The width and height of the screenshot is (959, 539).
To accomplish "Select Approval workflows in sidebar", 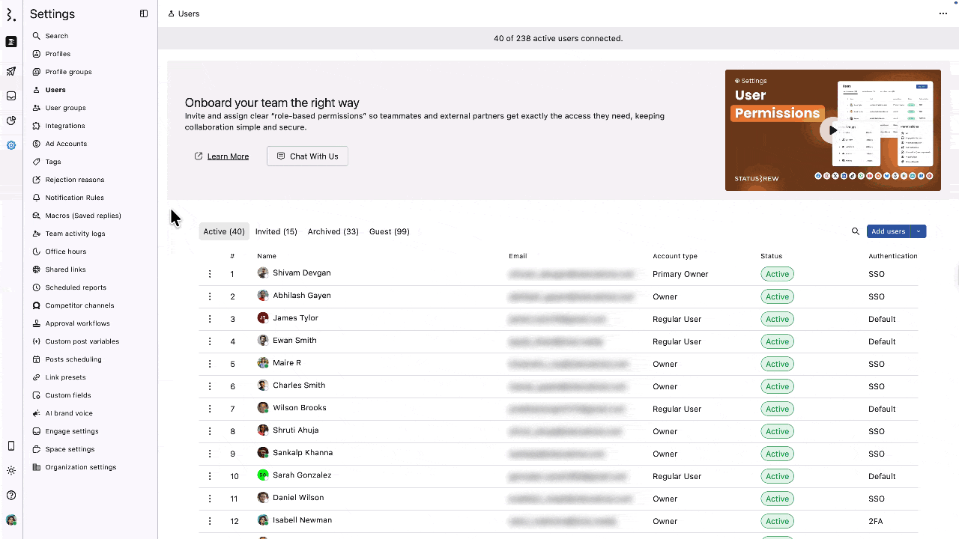I will (77, 323).
